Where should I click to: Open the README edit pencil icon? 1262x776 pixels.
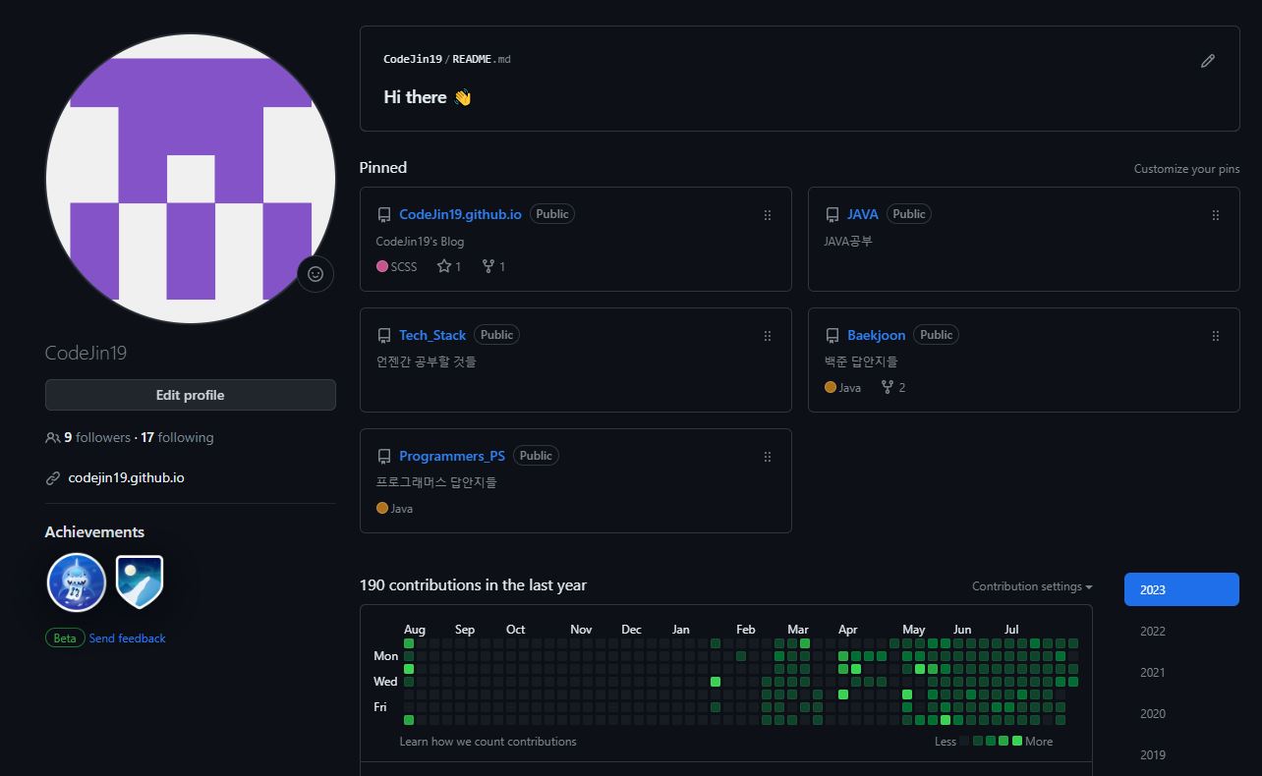[x=1208, y=61]
